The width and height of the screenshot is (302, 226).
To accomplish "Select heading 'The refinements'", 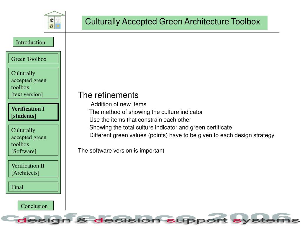I will 108,95.
